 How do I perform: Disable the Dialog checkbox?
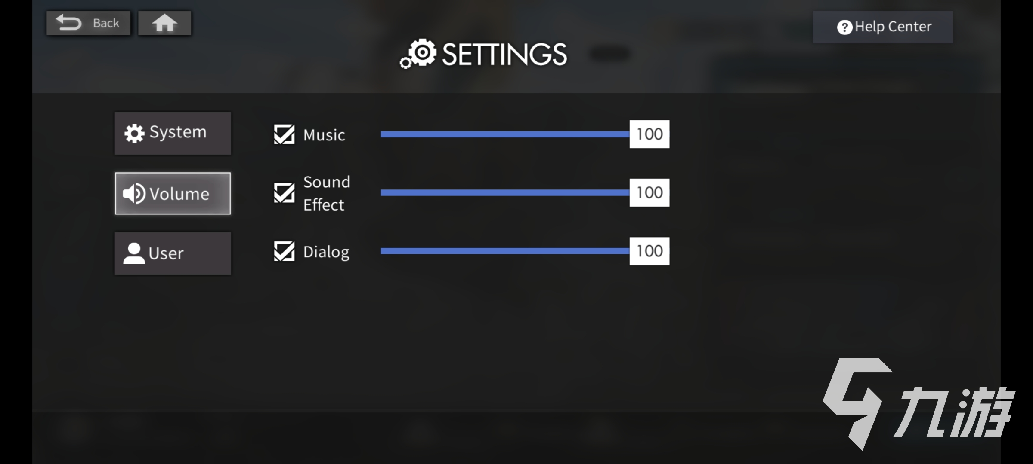pos(284,251)
